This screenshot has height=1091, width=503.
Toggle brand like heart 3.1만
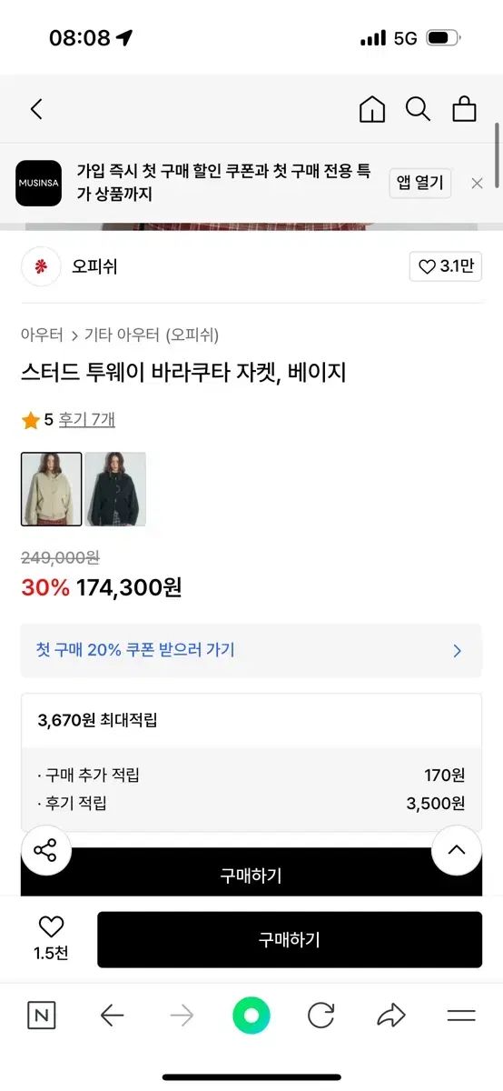pyautogui.click(x=446, y=267)
